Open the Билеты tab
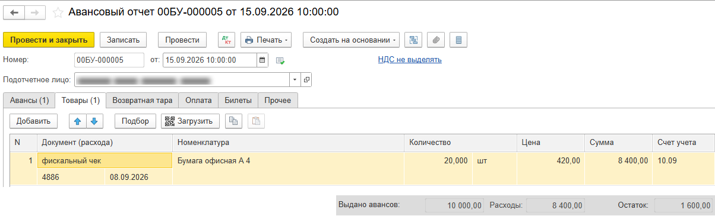 coord(238,101)
